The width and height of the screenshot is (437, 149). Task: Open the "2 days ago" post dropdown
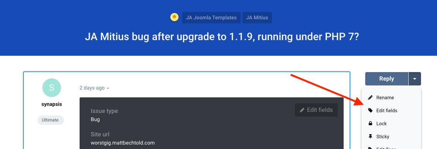pyautogui.click(x=94, y=88)
